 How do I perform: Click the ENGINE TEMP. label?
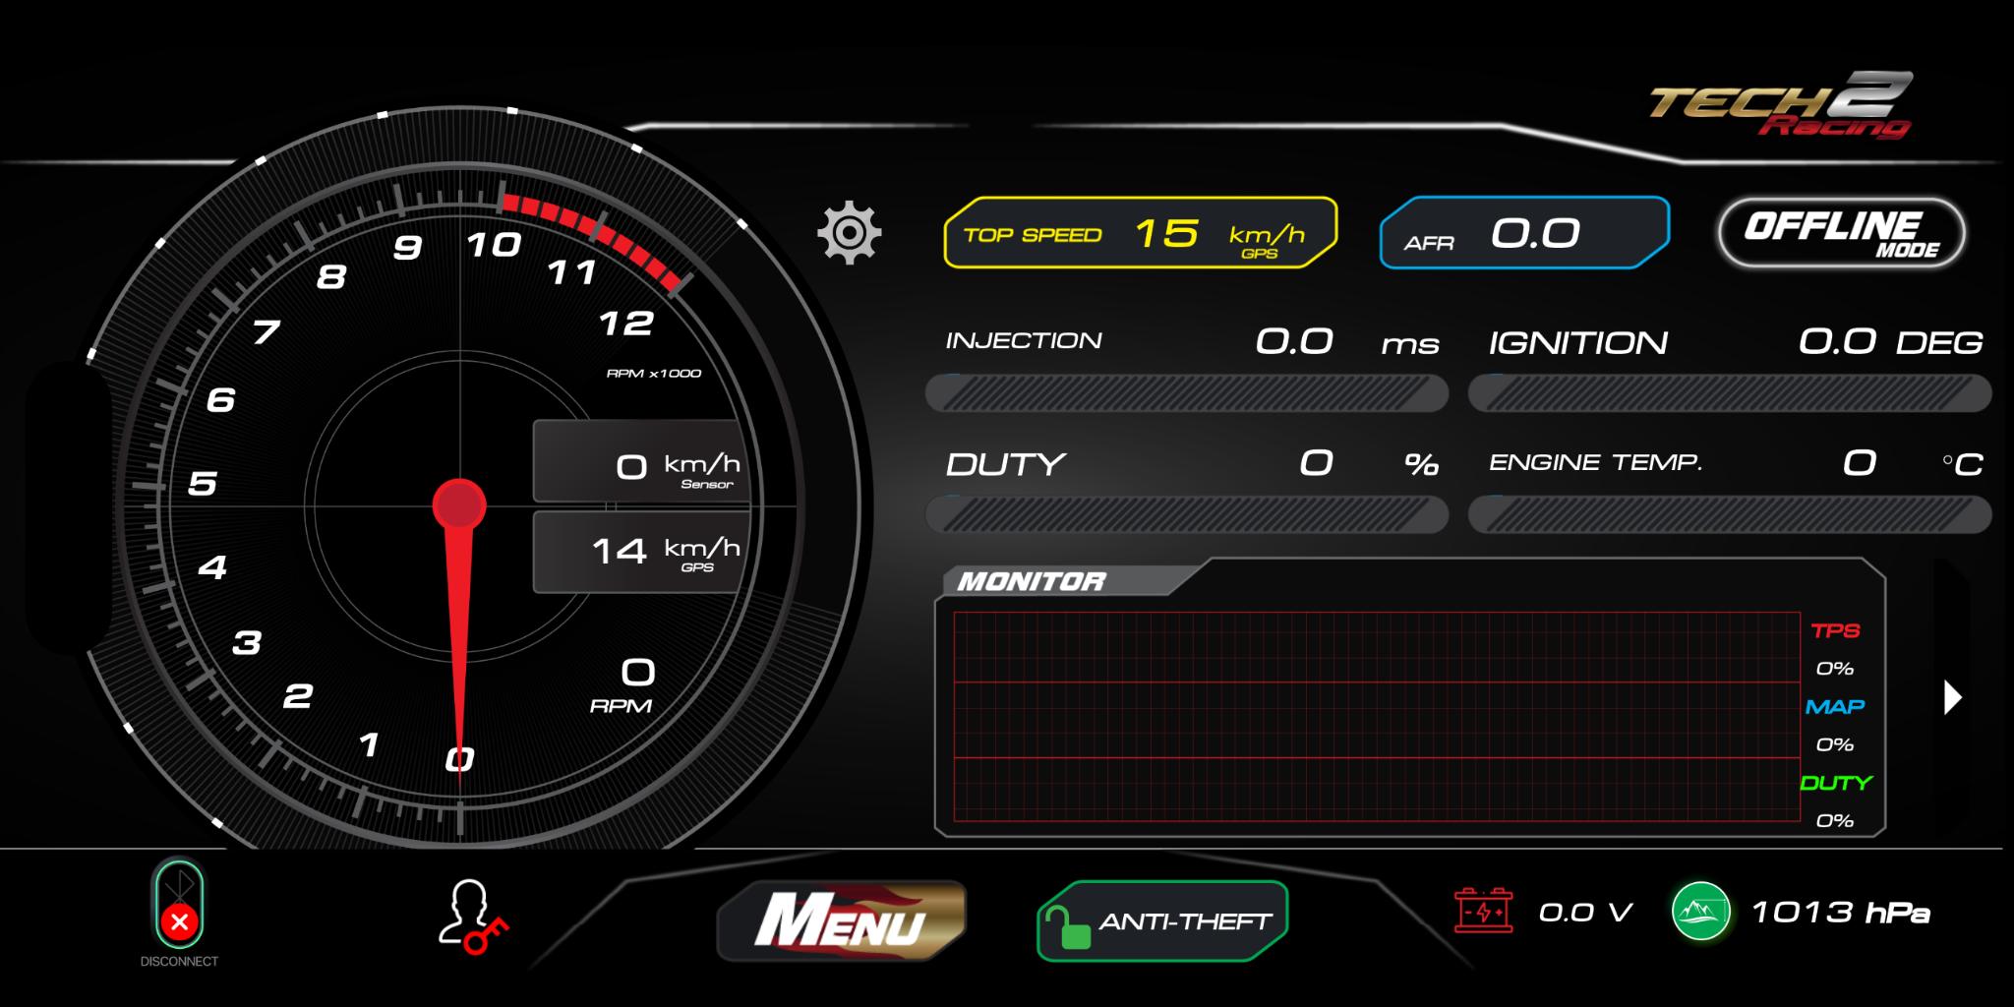(1595, 462)
